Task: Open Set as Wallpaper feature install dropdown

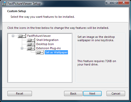Action: (40, 52)
